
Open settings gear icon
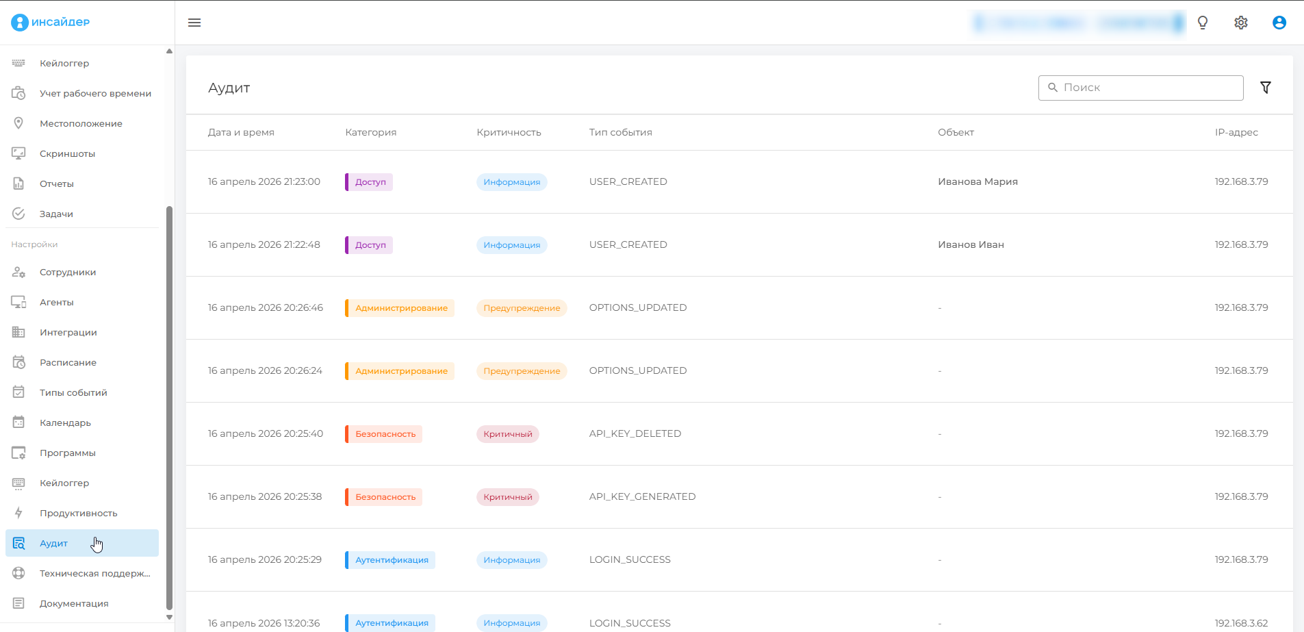point(1241,23)
